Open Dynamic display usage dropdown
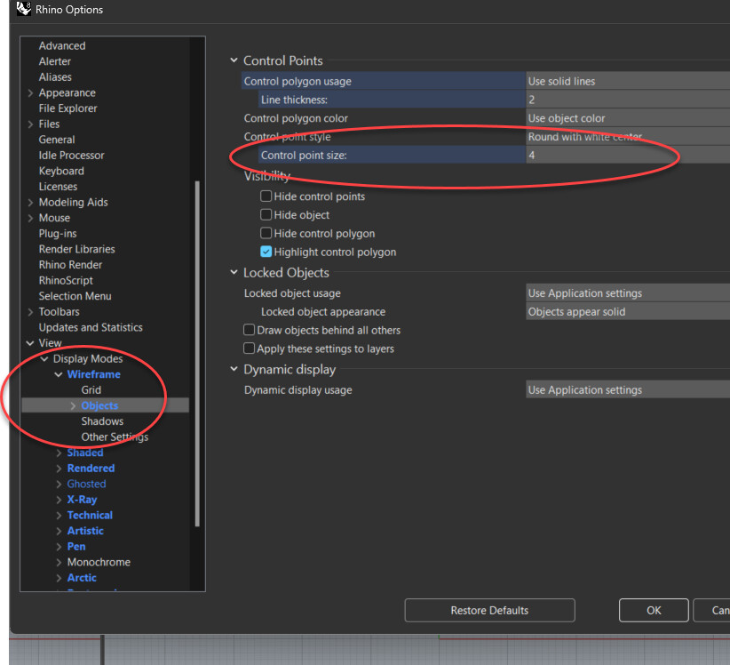Image resolution: width=730 pixels, height=665 pixels. coord(628,390)
